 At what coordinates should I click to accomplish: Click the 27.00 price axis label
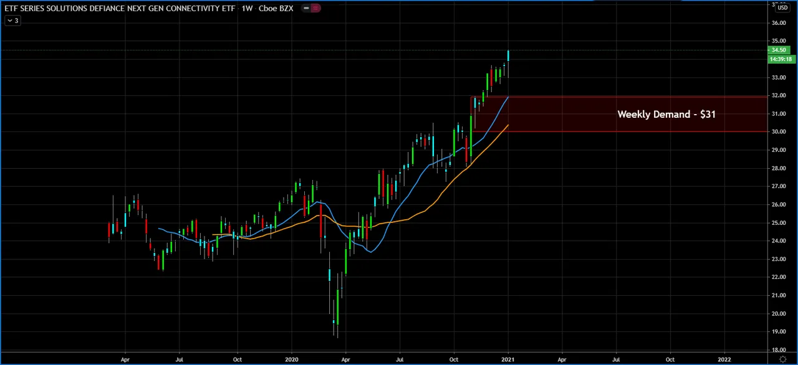779,186
